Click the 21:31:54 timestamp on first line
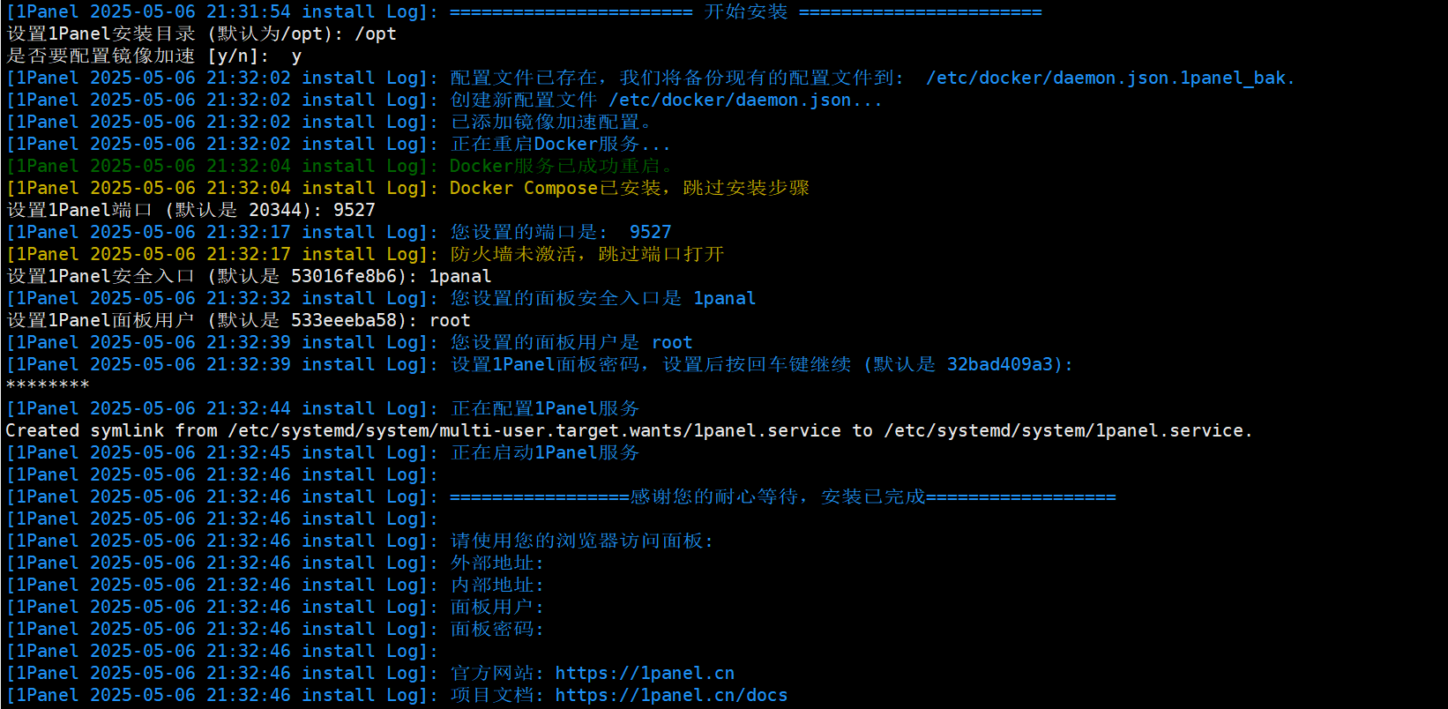The width and height of the screenshot is (1448, 709). click(x=249, y=11)
